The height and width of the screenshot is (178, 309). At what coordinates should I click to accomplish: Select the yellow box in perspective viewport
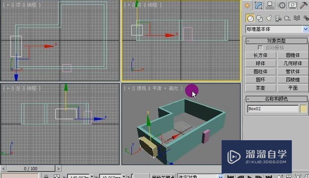pyautogui.click(x=149, y=146)
